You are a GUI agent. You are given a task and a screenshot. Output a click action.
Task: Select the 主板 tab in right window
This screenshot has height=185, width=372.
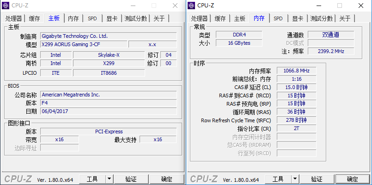click(x=240, y=18)
